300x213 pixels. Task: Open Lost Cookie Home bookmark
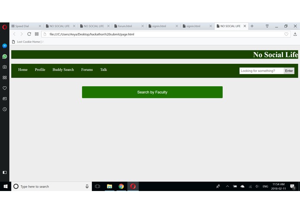click(x=28, y=42)
